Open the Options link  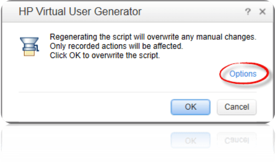click(243, 74)
